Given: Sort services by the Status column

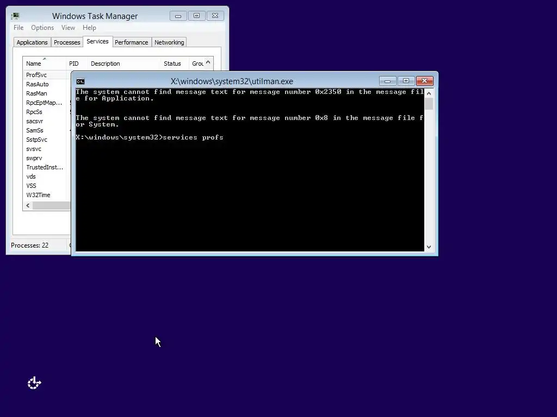Looking at the screenshot, I should pyautogui.click(x=174, y=64).
